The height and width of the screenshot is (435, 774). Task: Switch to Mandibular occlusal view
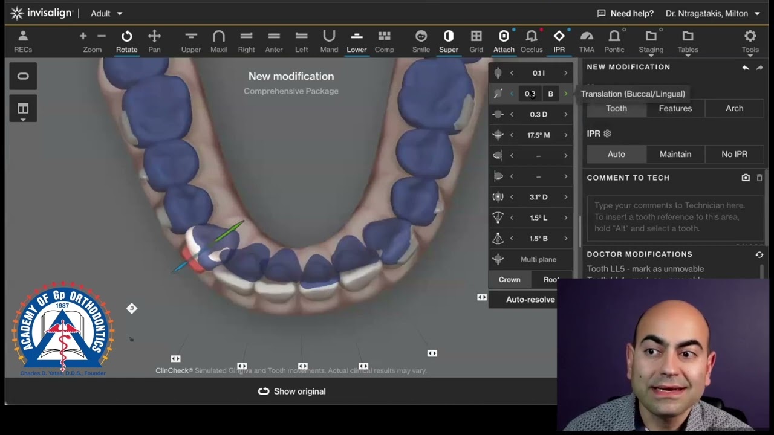(x=329, y=42)
